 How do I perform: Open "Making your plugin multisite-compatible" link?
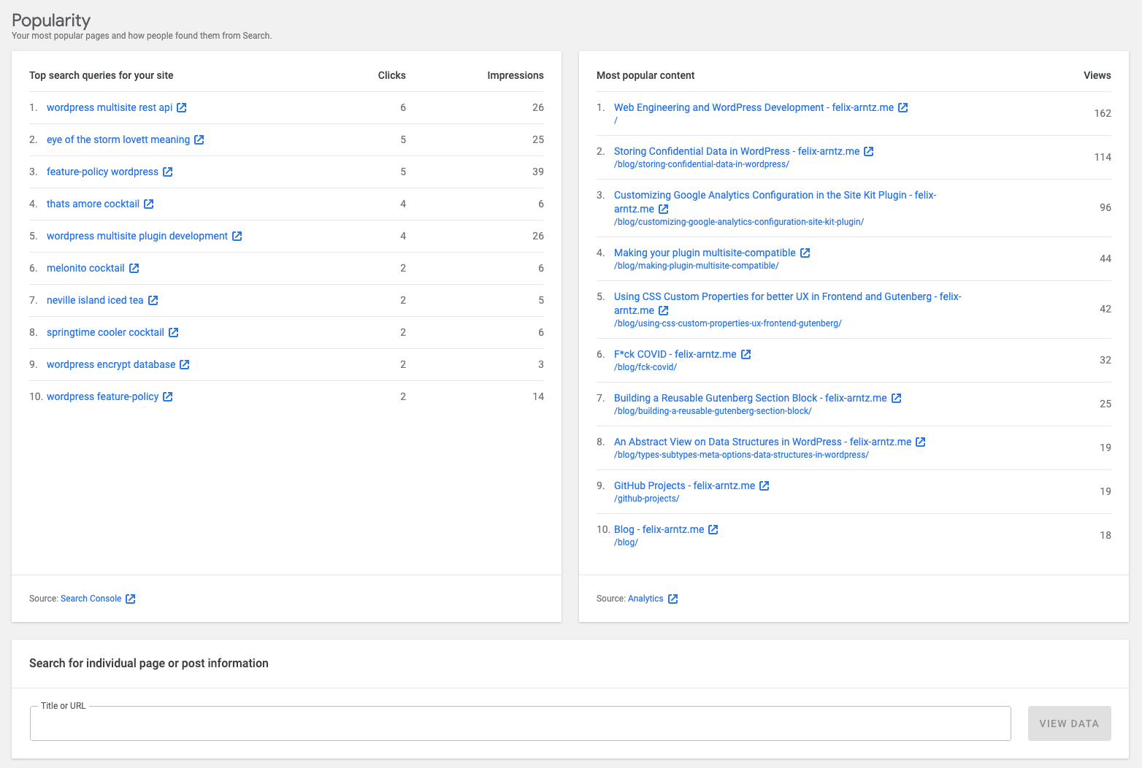click(x=705, y=253)
